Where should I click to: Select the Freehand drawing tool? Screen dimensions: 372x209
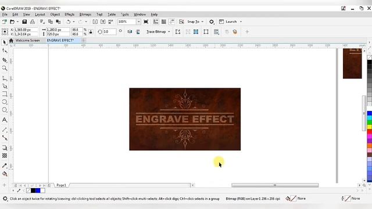pyautogui.click(x=5, y=78)
